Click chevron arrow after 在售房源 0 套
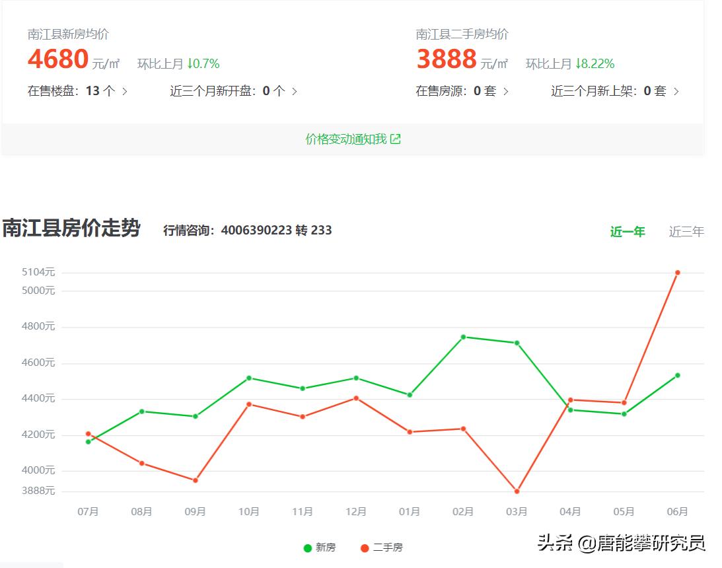Screen dimensions: 722x568 506,91
